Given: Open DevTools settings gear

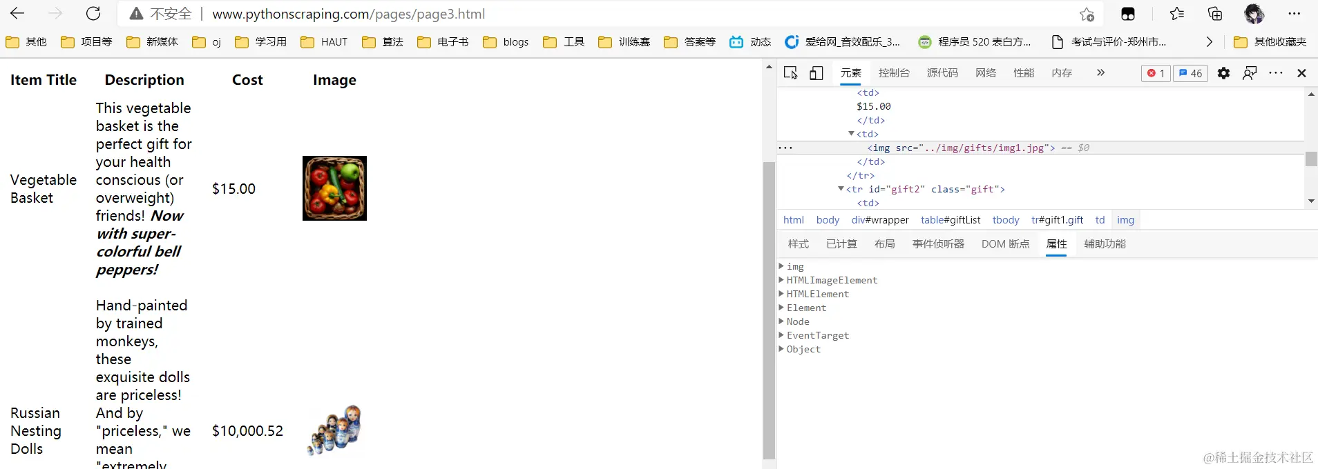Looking at the screenshot, I should point(1223,73).
